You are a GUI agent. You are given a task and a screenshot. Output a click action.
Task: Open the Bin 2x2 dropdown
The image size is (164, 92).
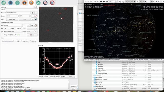tap(7, 28)
